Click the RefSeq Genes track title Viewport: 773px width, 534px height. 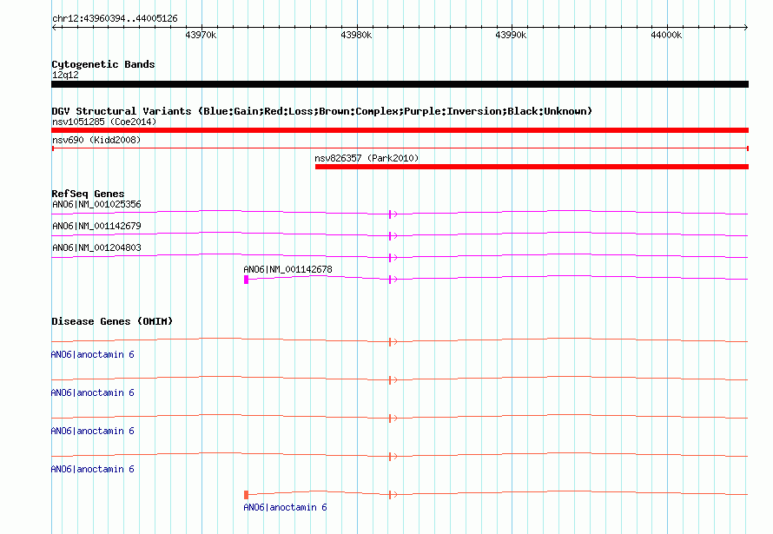tap(88, 194)
